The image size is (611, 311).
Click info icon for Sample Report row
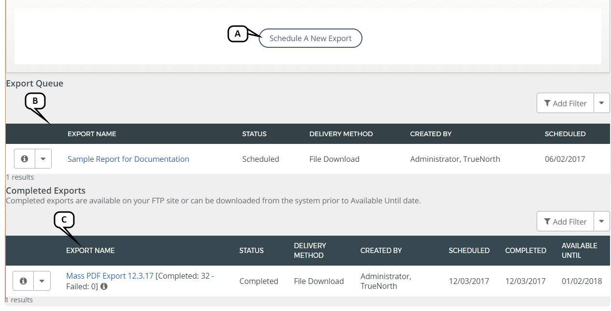tap(24, 159)
